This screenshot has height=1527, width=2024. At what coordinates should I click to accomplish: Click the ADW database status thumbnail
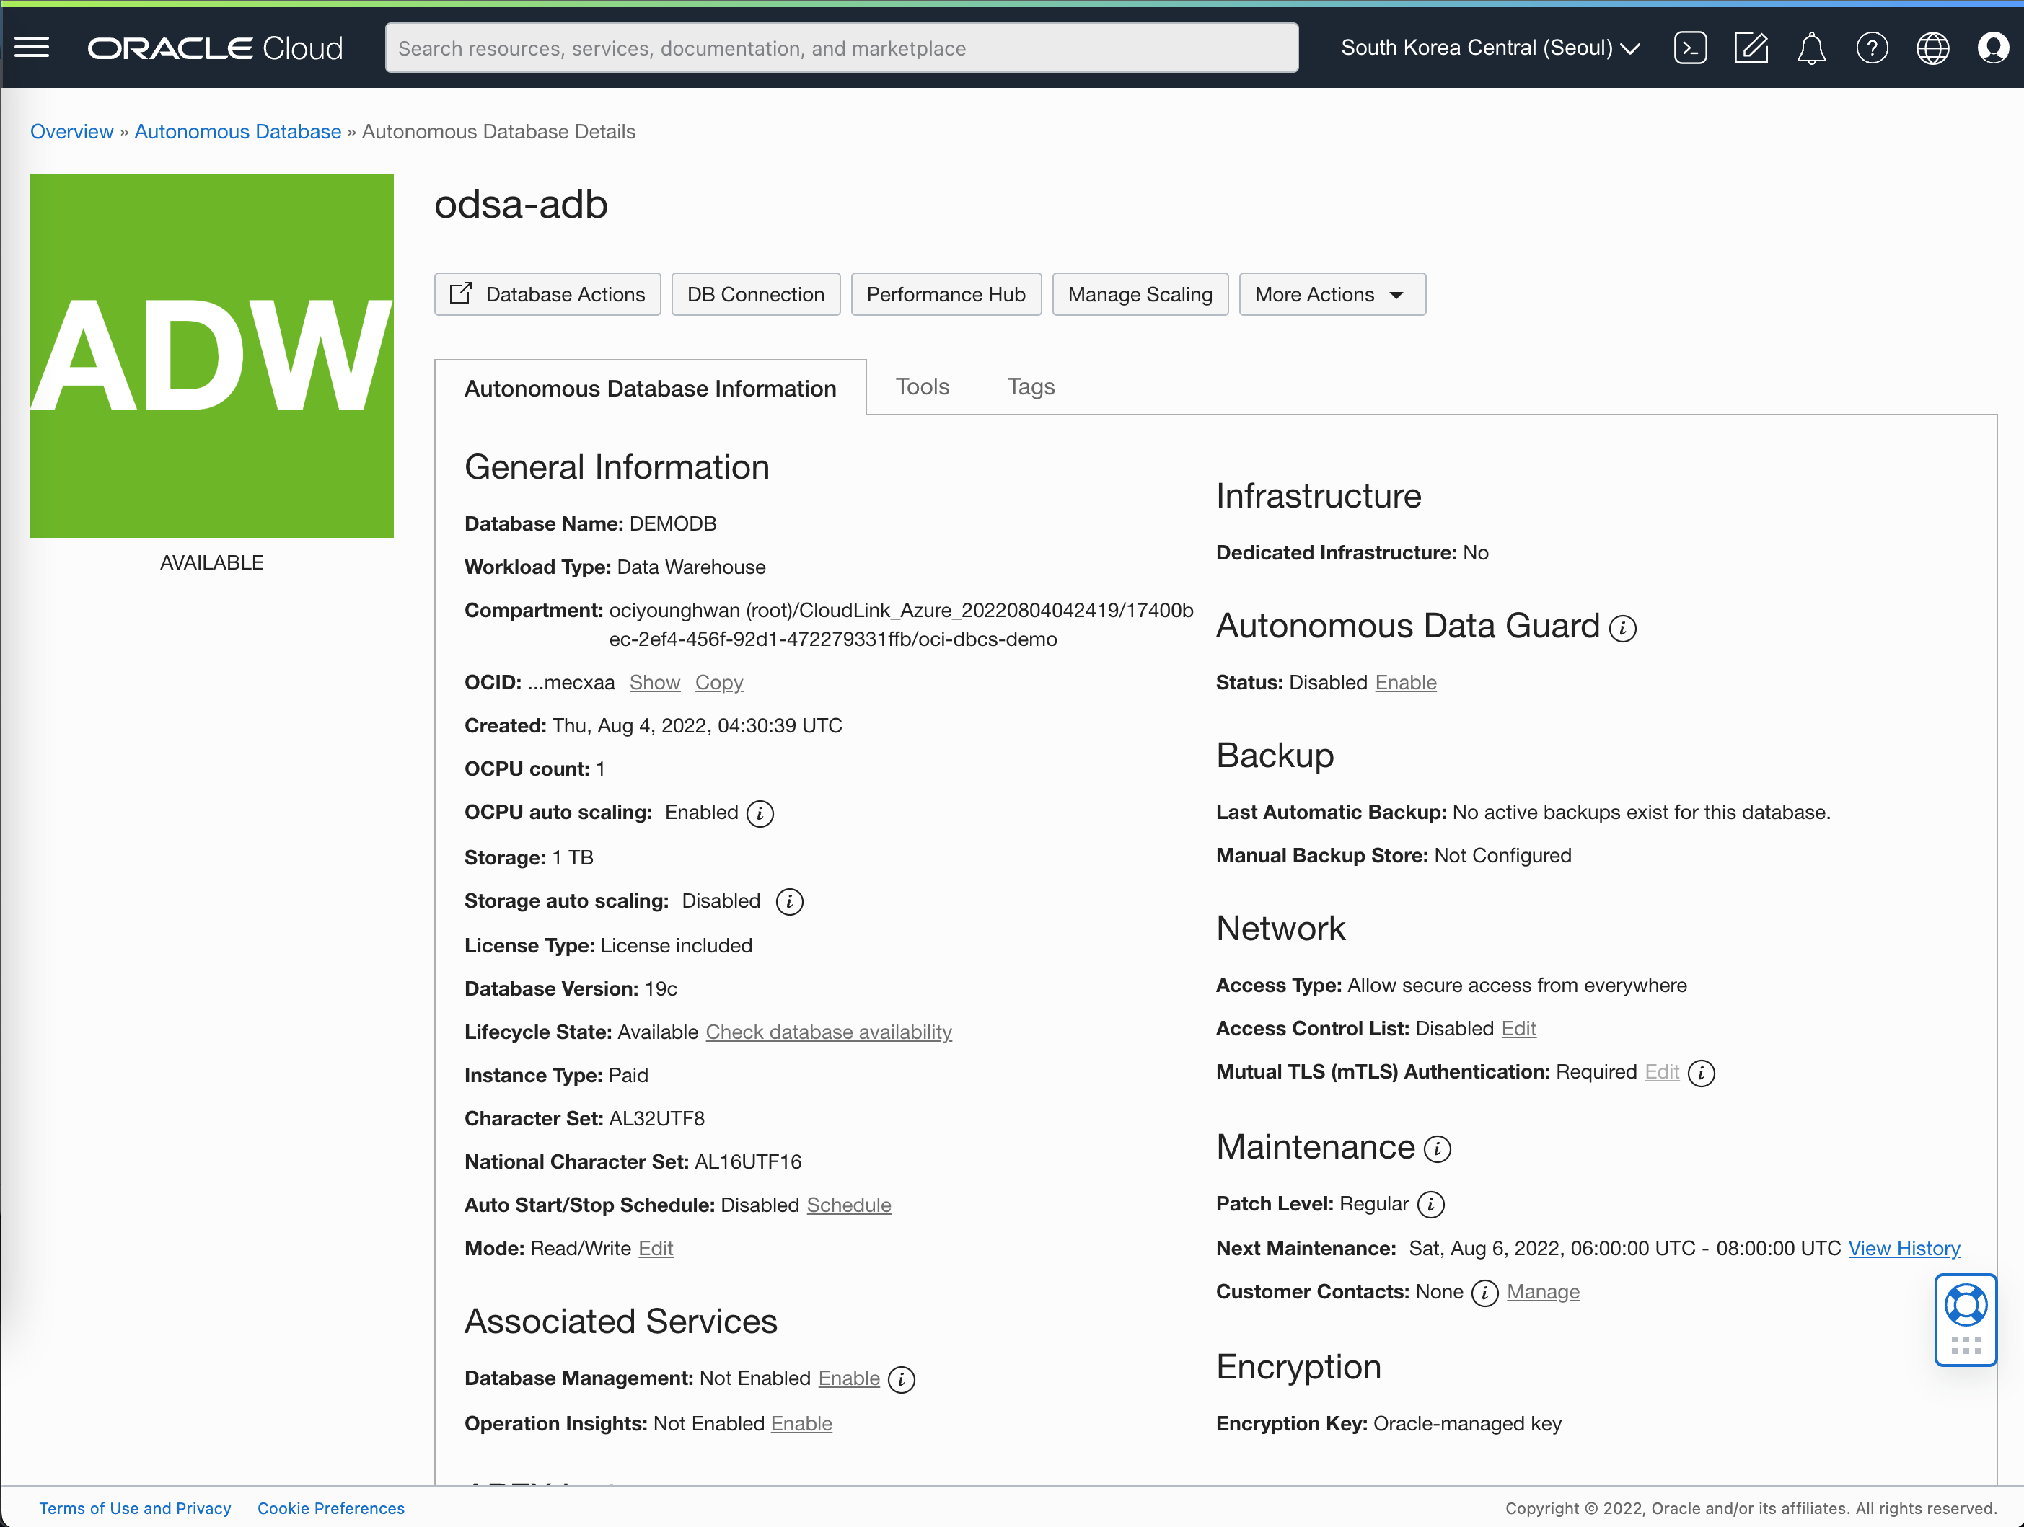click(212, 355)
